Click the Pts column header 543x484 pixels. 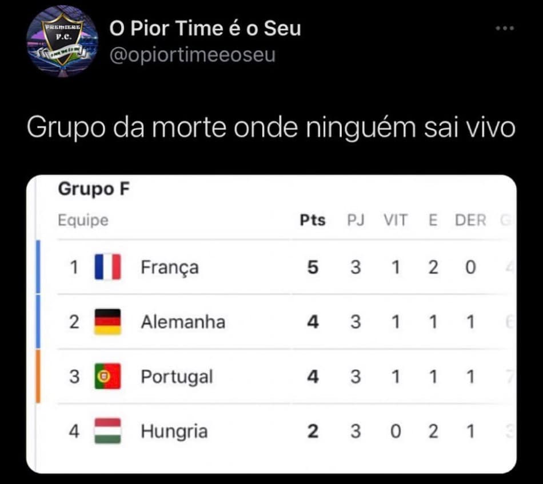pyautogui.click(x=313, y=220)
